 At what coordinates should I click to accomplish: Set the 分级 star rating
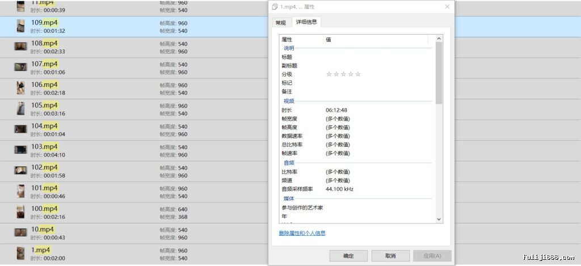343,74
